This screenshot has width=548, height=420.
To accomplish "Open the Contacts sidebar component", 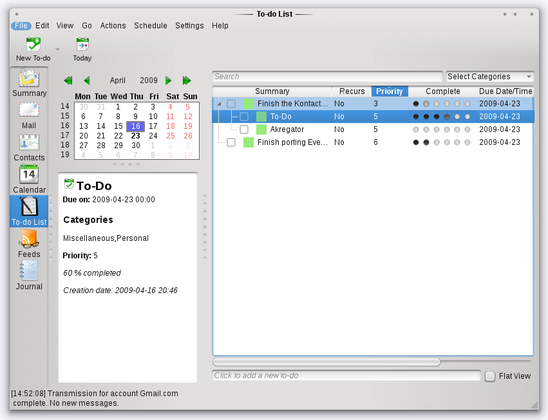I will pyautogui.click(x=29, y=148).
